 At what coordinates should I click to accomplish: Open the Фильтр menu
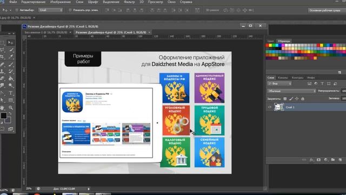pyautogui.click(x=129, y=2)
